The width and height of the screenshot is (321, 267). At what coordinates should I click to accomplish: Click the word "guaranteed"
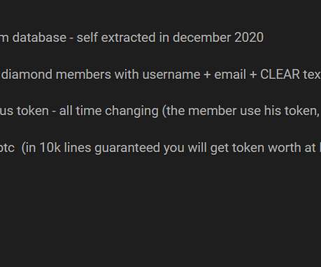tap(127, 148)
